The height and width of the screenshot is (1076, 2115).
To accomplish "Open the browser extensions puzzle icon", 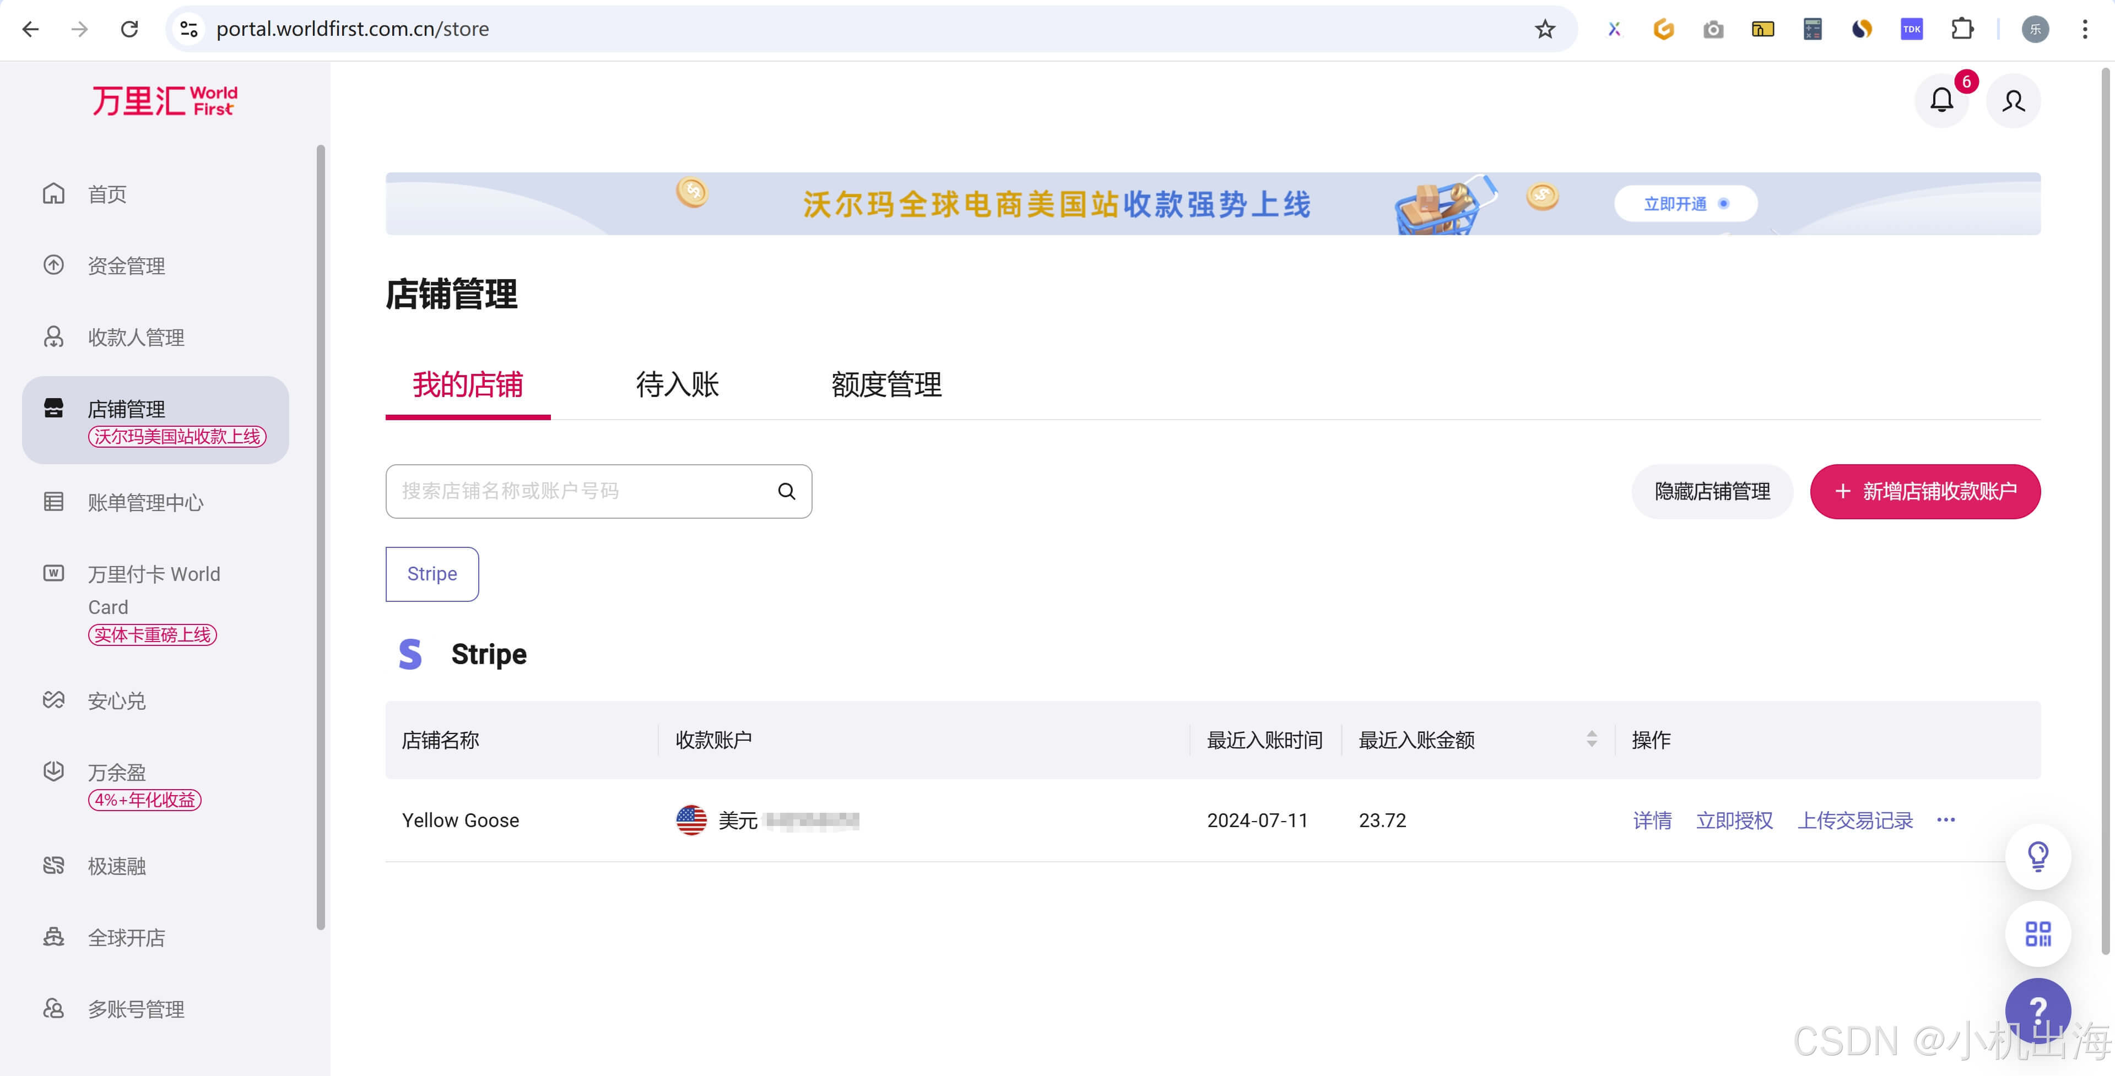I will click(1961, 30).
